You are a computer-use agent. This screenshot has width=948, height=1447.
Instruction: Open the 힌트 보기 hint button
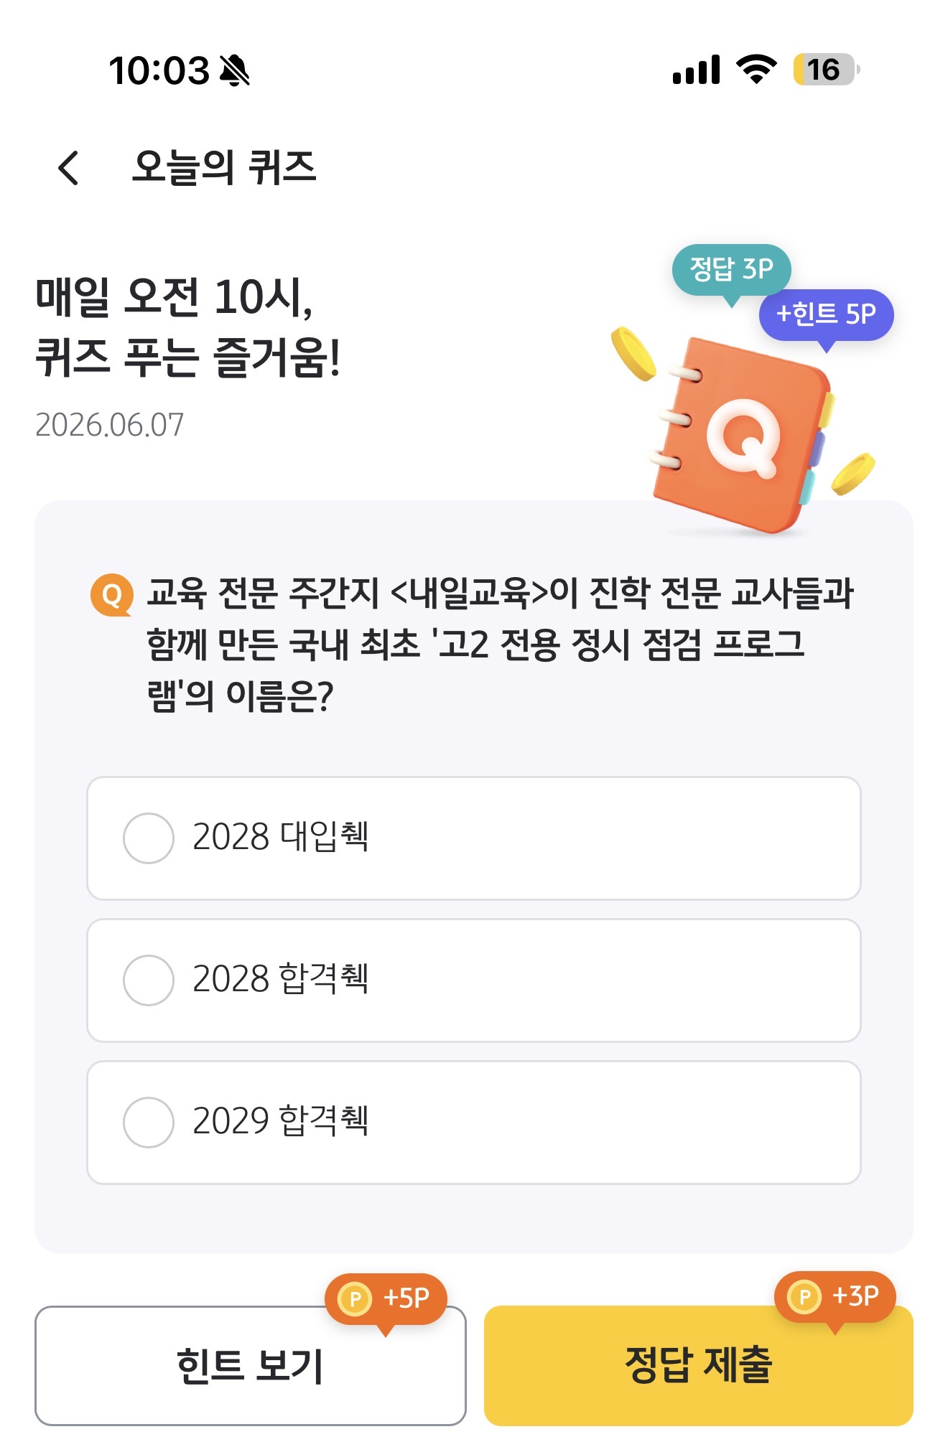click(x=251, y=1365)
